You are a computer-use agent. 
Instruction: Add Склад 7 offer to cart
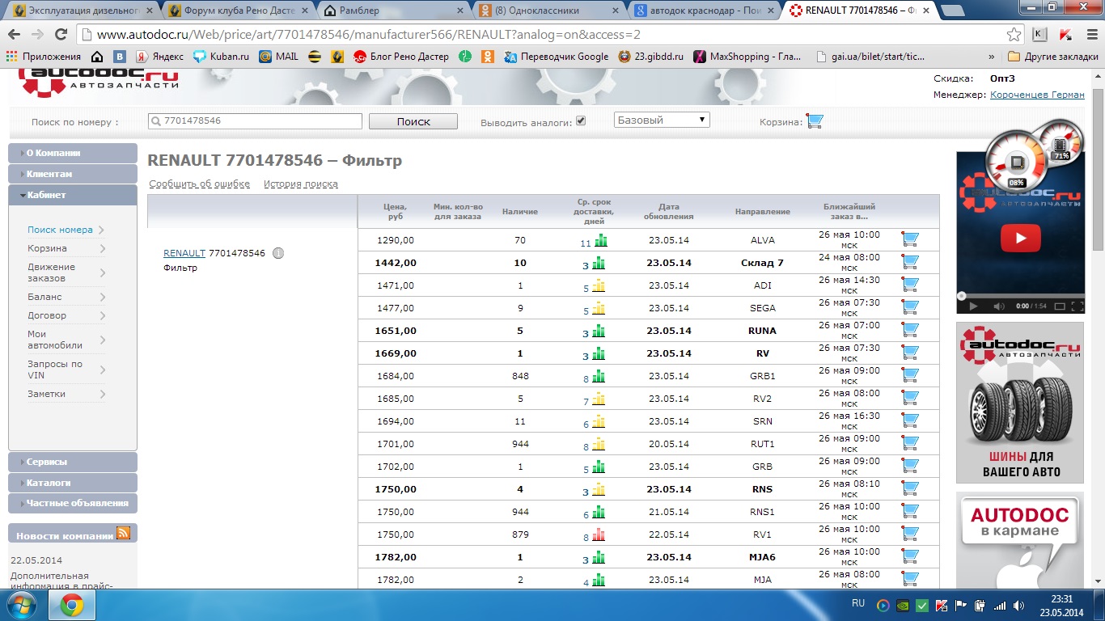click(x=910, y=262)
